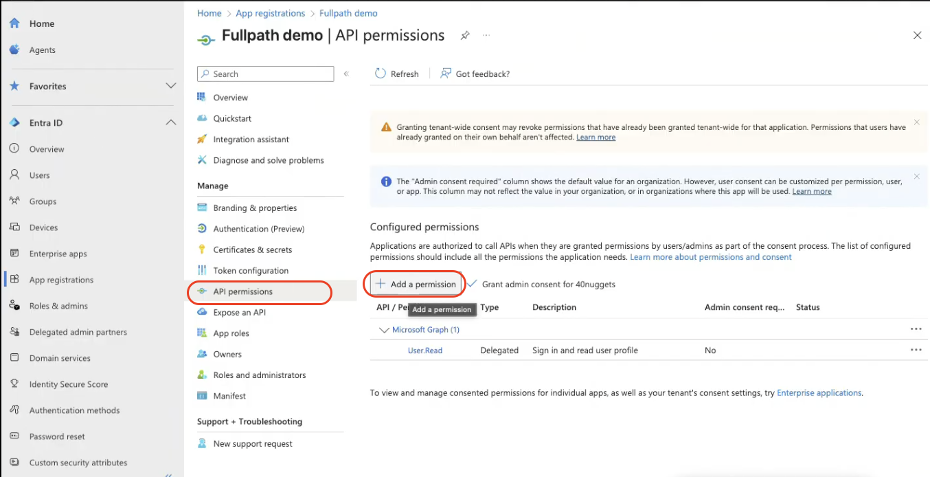
Task: Click the Token configuration icon
Action: (x=202, y=270)
